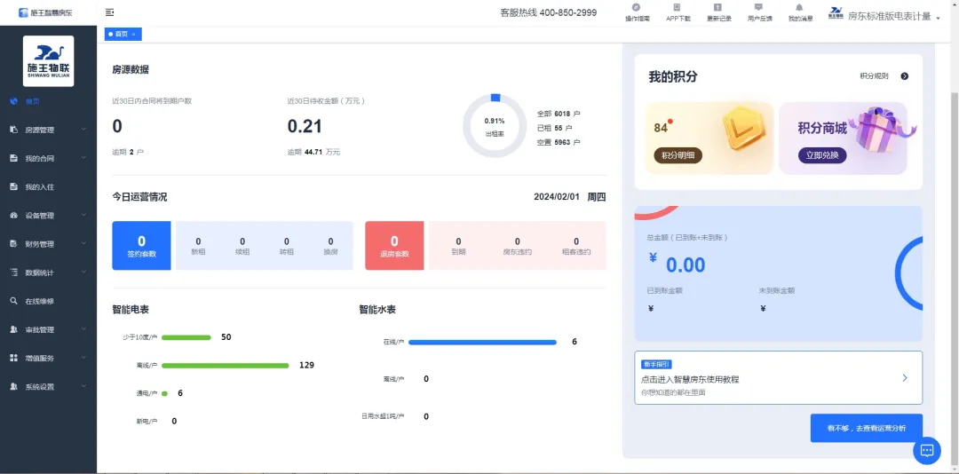
Task: Open the 房东标准版电表计量 account dropdown
Action: 938,19
